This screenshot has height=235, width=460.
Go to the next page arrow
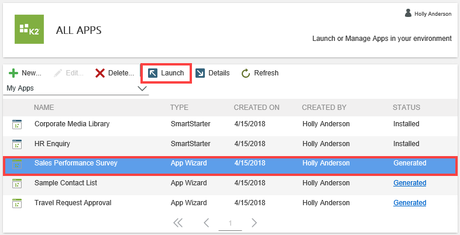pyautogui.click(x=254, y=223)
